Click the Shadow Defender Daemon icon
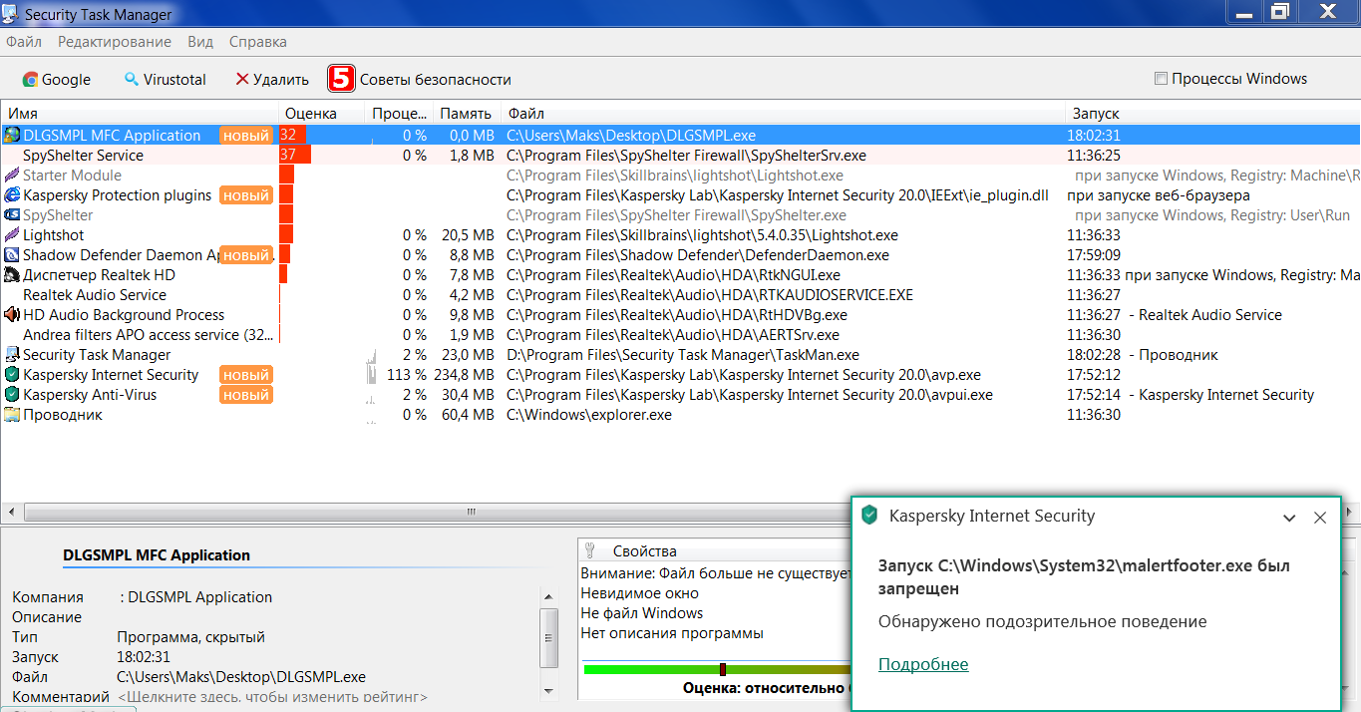The width and height of the screenshot is (1361, 712). (12, 255)
